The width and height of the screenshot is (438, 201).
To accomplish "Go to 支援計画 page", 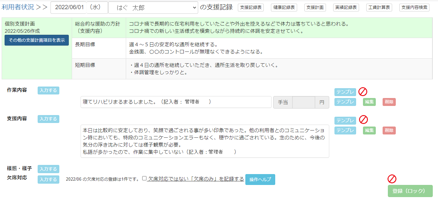I will click(x=315, y=8).
